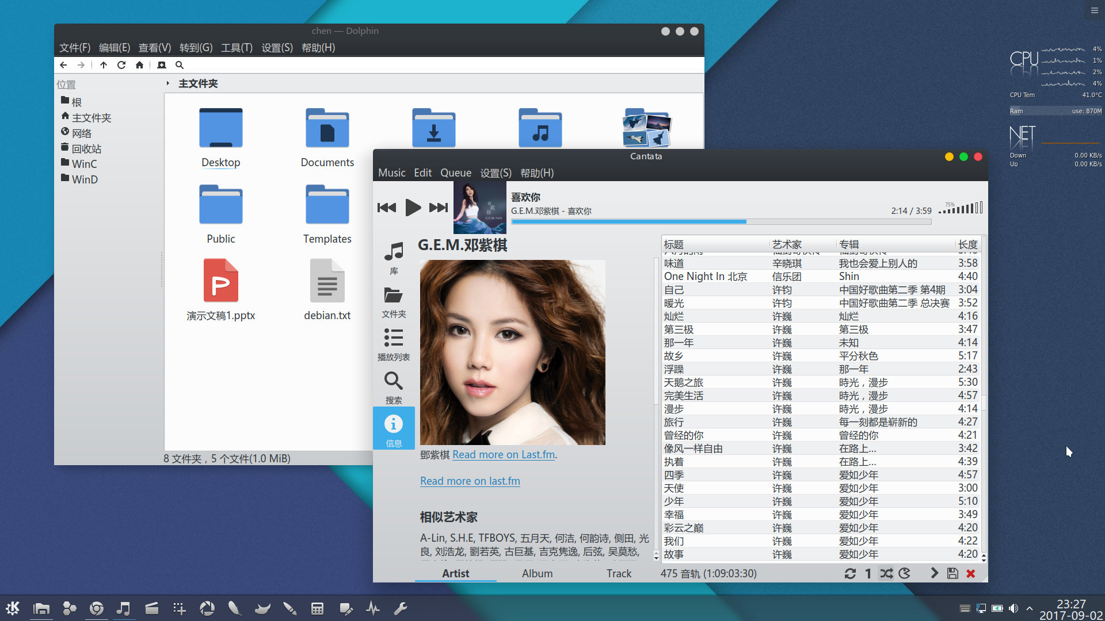
Task: Open the 库 library view in Cantata sidebar
Action: (x=394, y=259)
